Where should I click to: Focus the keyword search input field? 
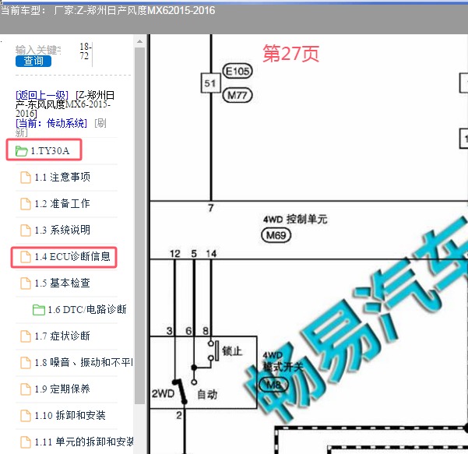pos(38,50)
